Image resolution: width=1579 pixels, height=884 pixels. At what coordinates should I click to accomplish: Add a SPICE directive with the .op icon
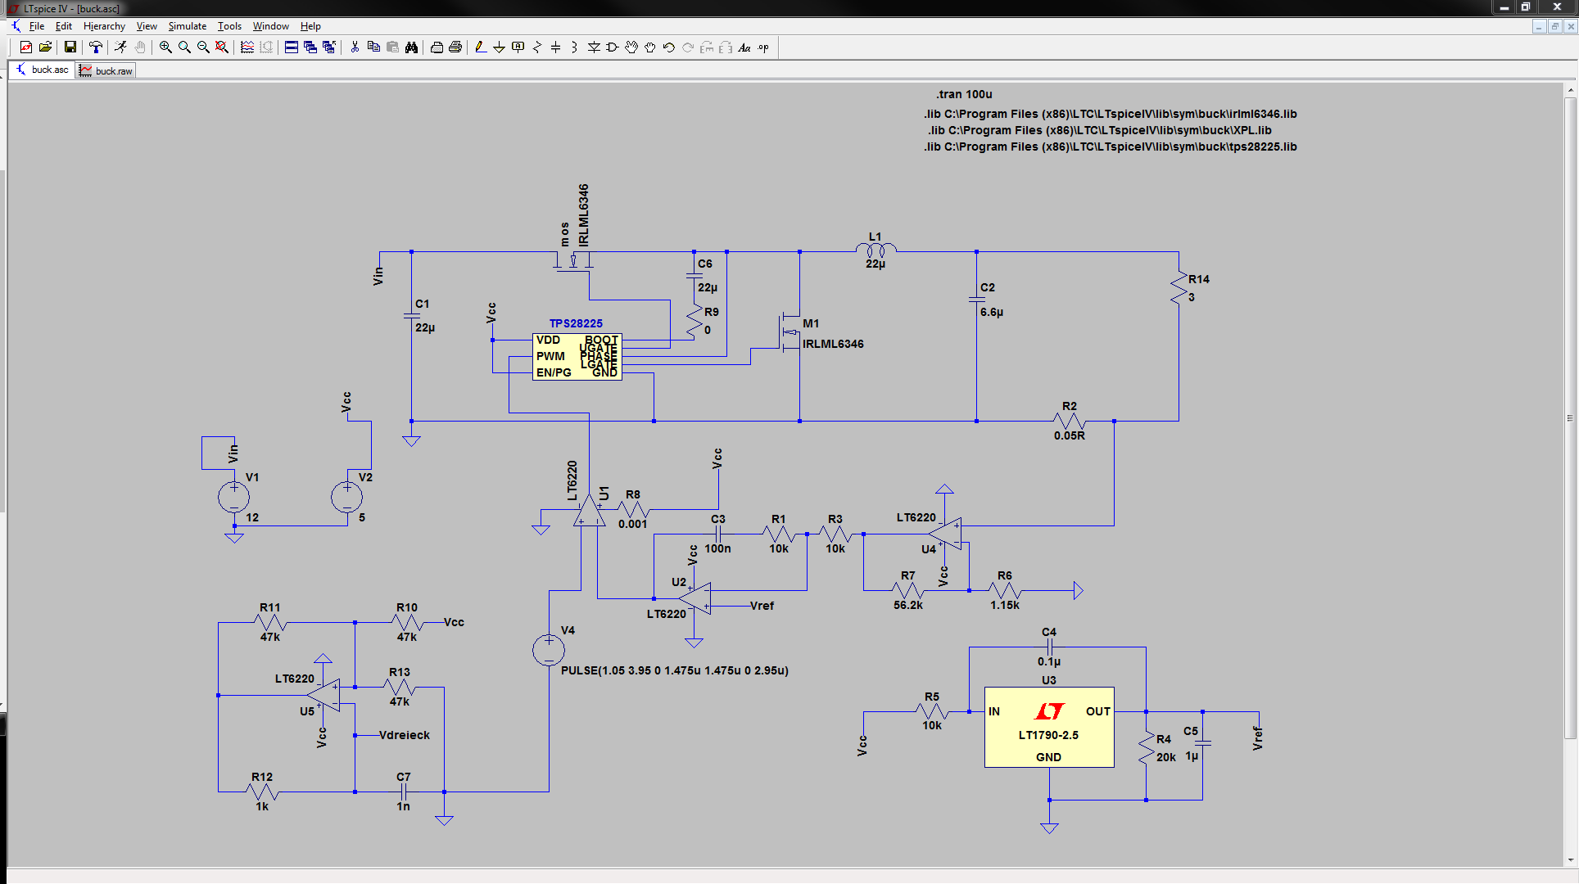pos(763,47)
